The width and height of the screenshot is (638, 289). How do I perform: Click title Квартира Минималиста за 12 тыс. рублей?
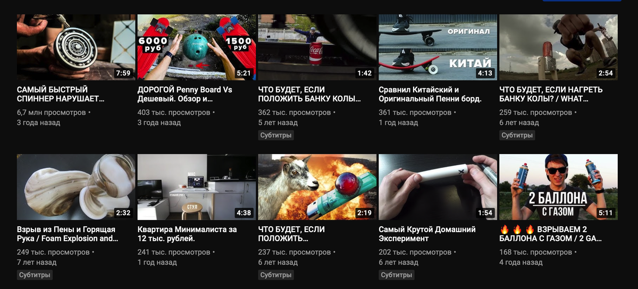point(187,234)
